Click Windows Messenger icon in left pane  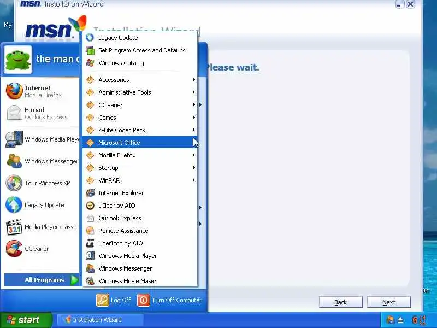tap(14, 161)
